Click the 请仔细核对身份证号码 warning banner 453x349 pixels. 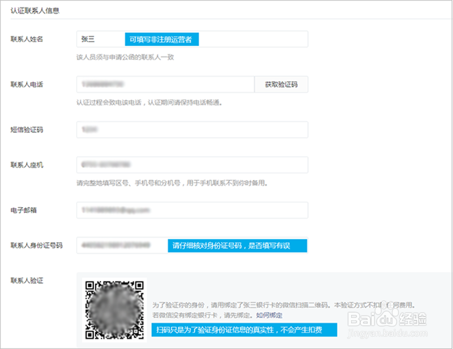[x=236, y=245]
